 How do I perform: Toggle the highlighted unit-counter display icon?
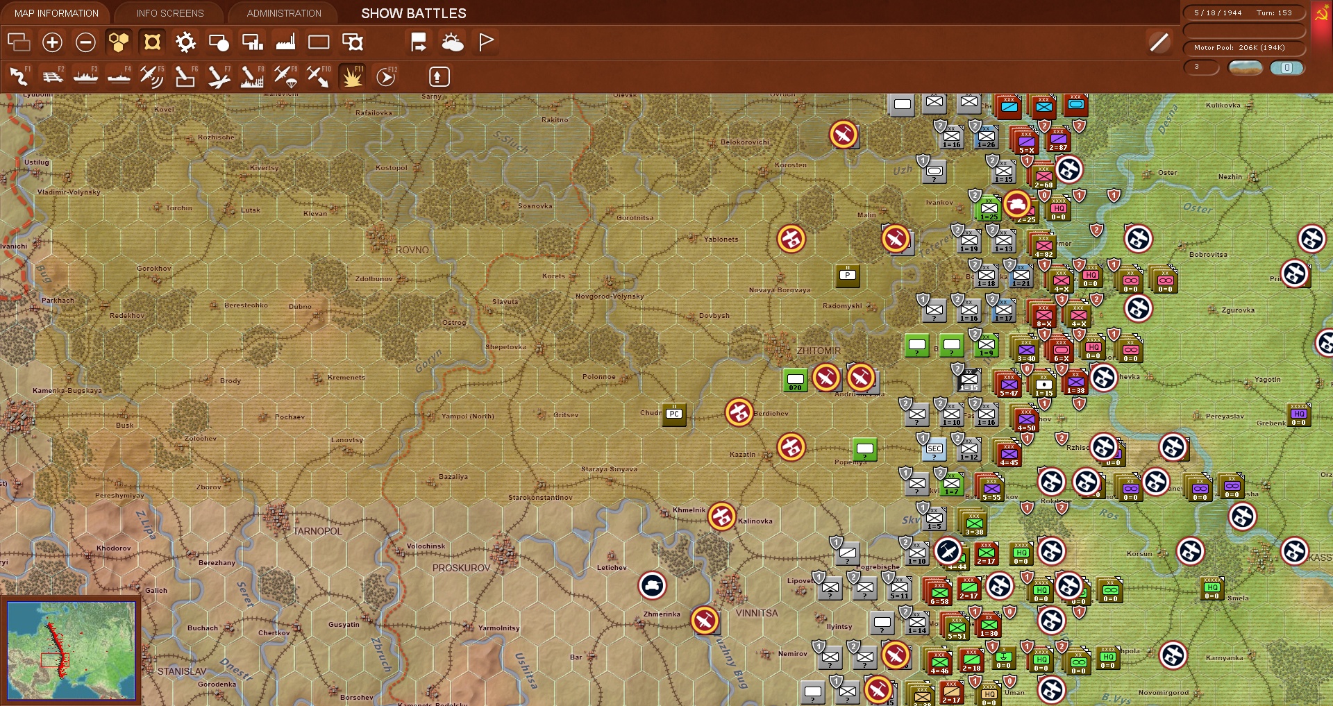coord(152,42)
